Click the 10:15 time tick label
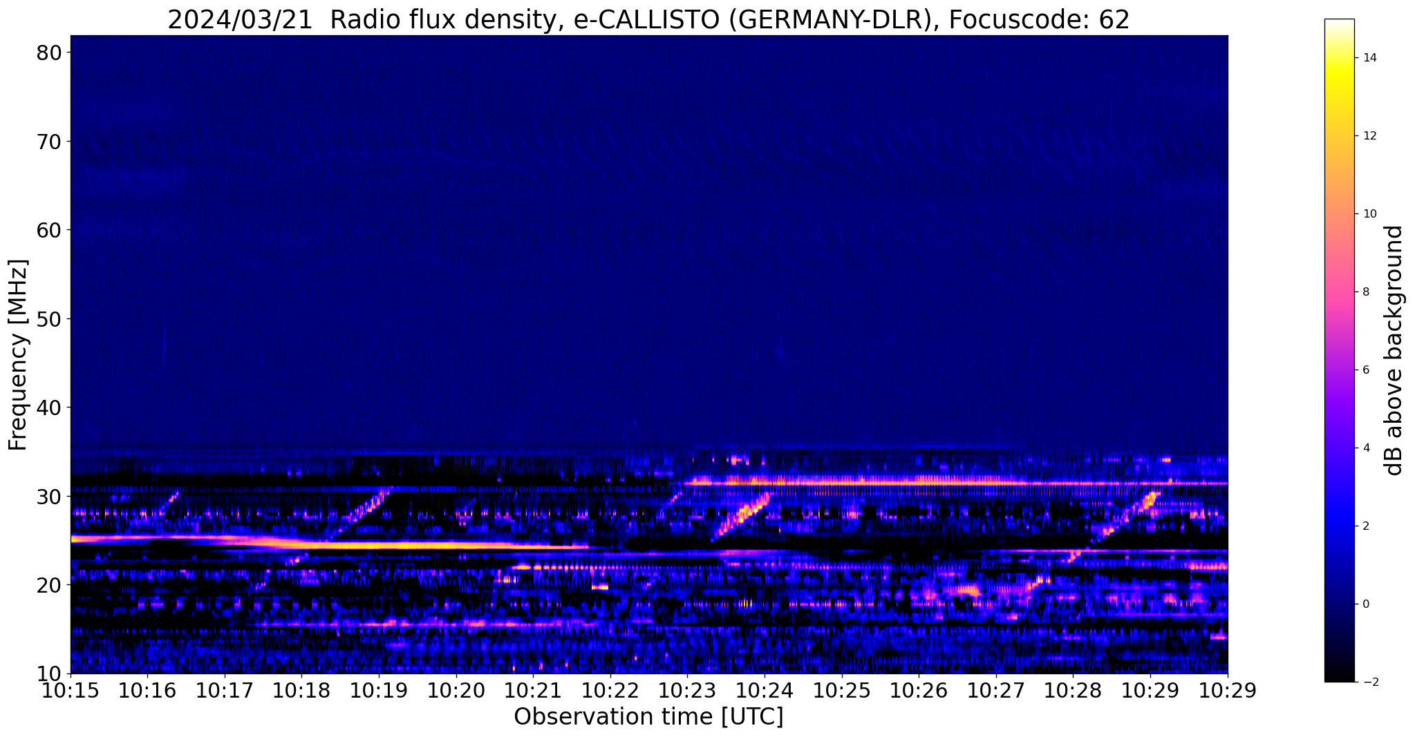The image size is (1415, 737). (71, 691)
